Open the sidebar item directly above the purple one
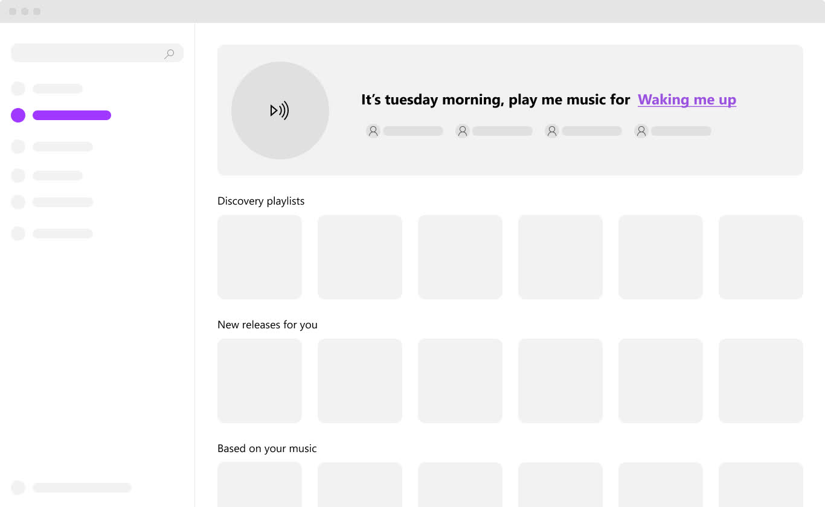825x507 pixels. tap(47, 89)
